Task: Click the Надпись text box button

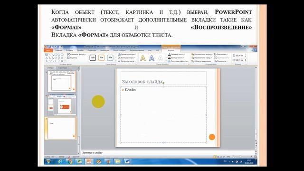Action: click(x=72, y=58)
